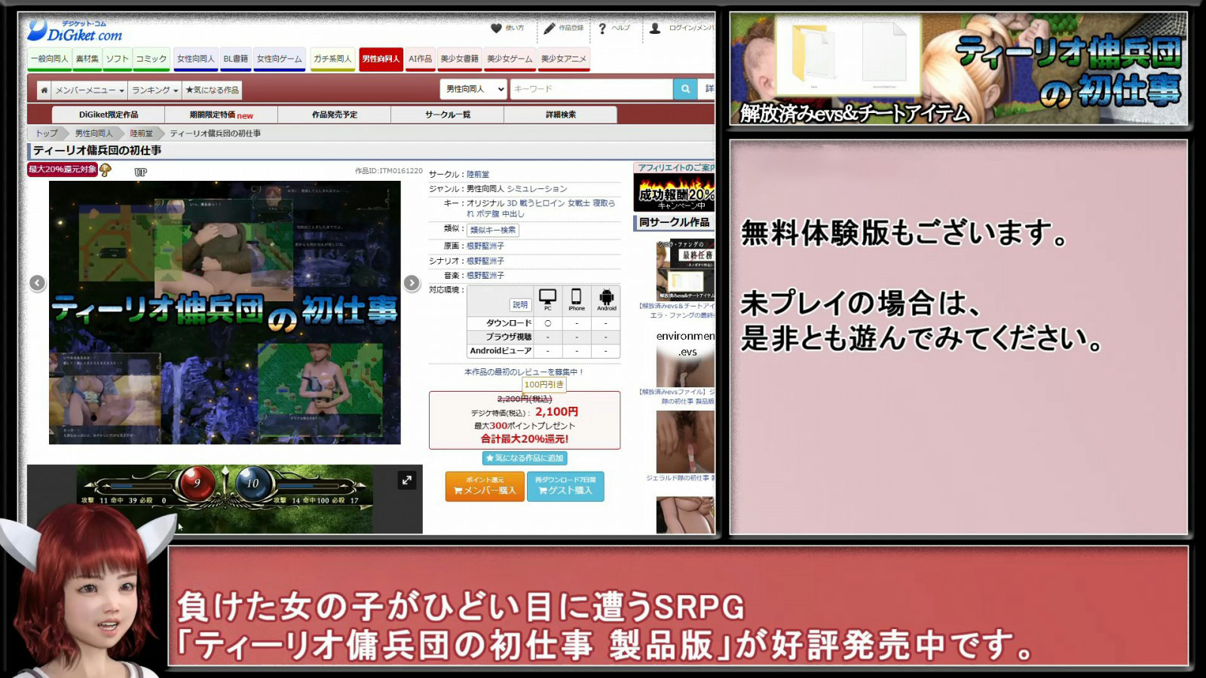Viewport: 1206px width, 678px height.
Task: Click the 根野堅洲子 音楽 link
Action: 485,276
